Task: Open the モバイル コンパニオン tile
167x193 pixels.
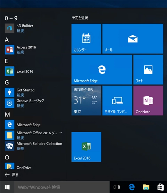Action: click(x=117, y=100)
